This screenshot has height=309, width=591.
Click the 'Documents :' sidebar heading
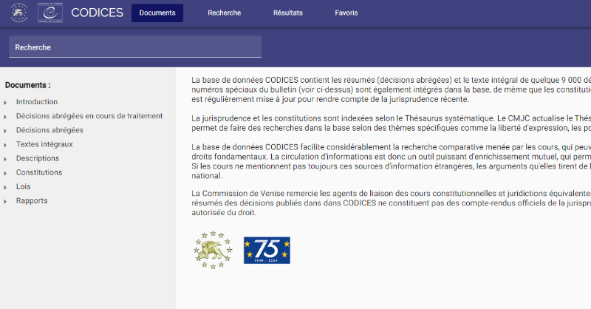pyautogui.click(x=28, y=85)
